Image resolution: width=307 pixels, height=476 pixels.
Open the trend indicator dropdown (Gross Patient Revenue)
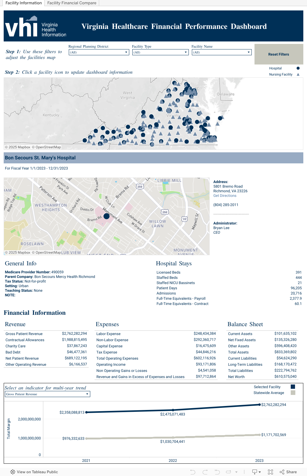point(48,394)
